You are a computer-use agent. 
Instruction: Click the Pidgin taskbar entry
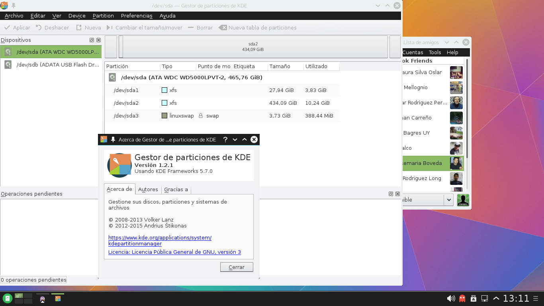tap(43, 298)
